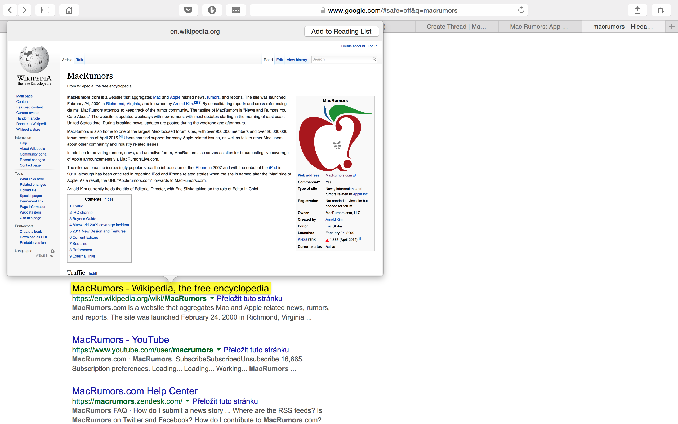This screenshot has width=678, height=424.
Task: Go back with Safari's back arrow
Action: coord(10,10)
